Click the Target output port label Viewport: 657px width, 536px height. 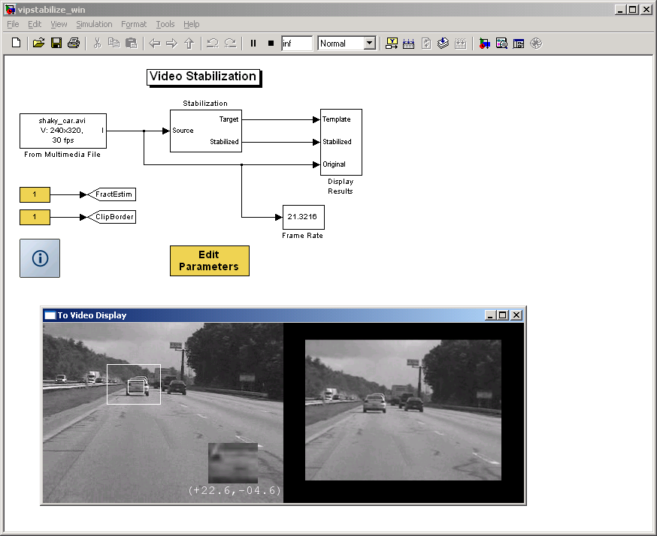pyautogui.click(x=229, y=119)
